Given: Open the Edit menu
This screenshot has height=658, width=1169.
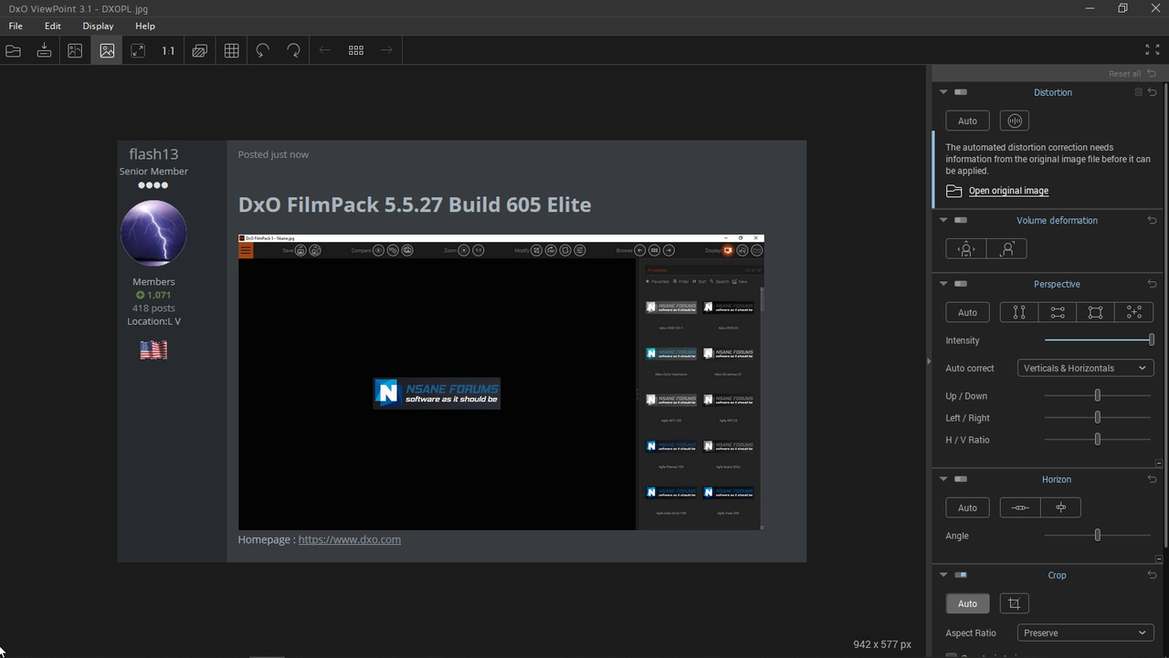Looking at the screenshot, I should click(53, 26).
